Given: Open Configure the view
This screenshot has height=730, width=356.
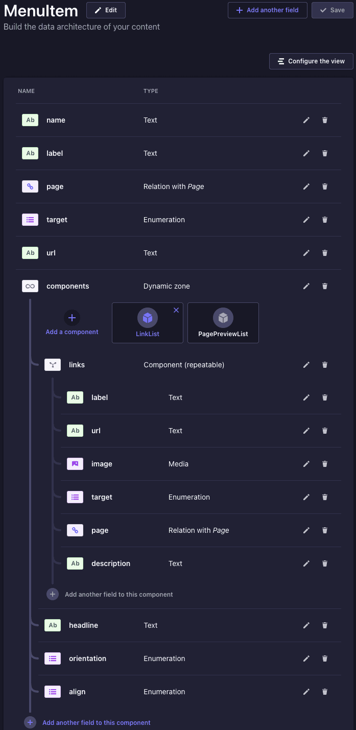Looking at the screenshot, I should [x=311, y=61].
